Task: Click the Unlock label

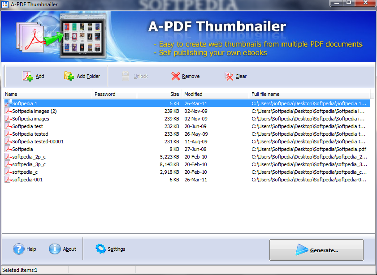Action: (141, 76)
